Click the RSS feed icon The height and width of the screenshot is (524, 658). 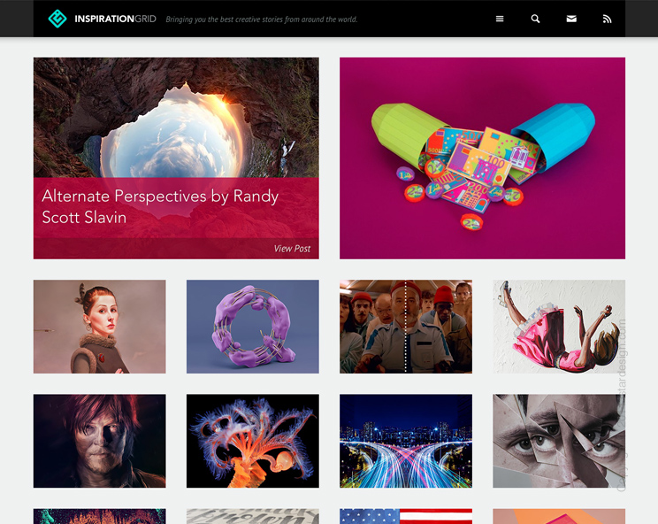click(x=608, y=19)
